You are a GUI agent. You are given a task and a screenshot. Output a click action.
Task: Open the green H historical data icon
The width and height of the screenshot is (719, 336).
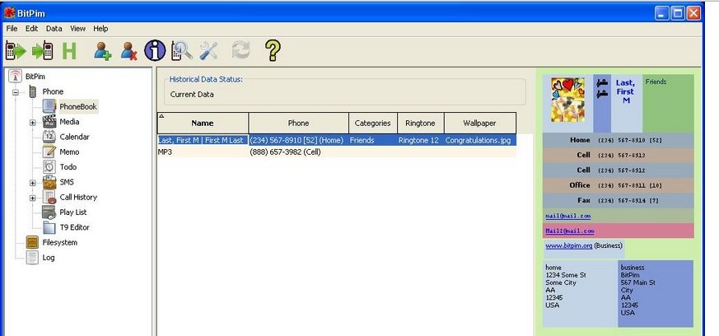click(69, 51)
